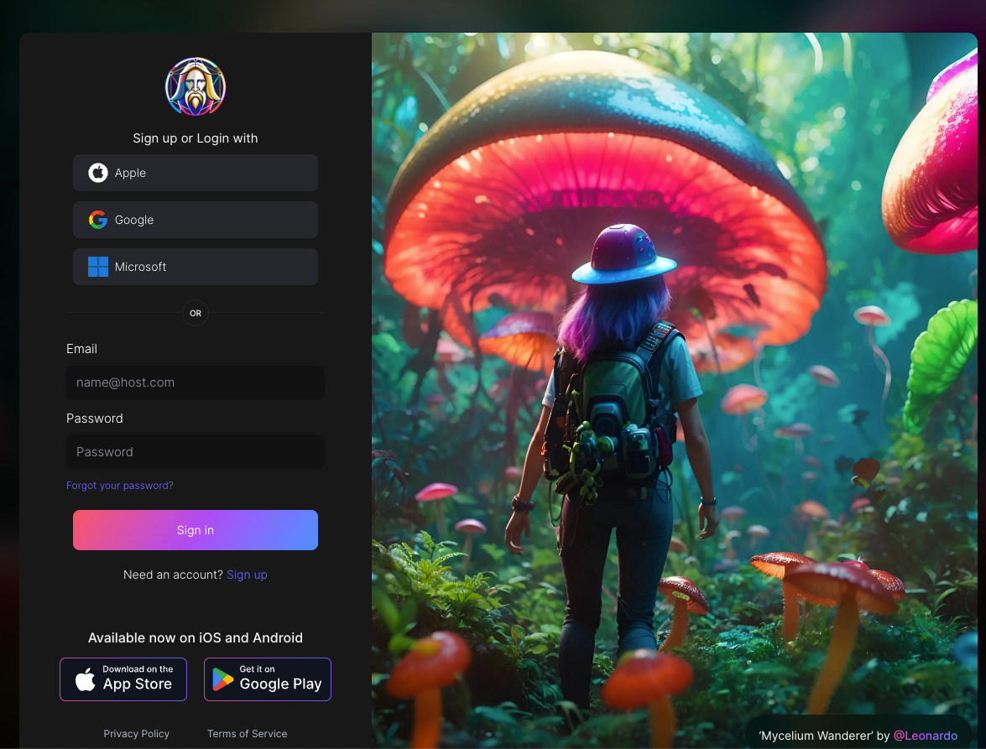Click 'Get it on Google Play' text

pyautogui.click(x=280, y=679)
